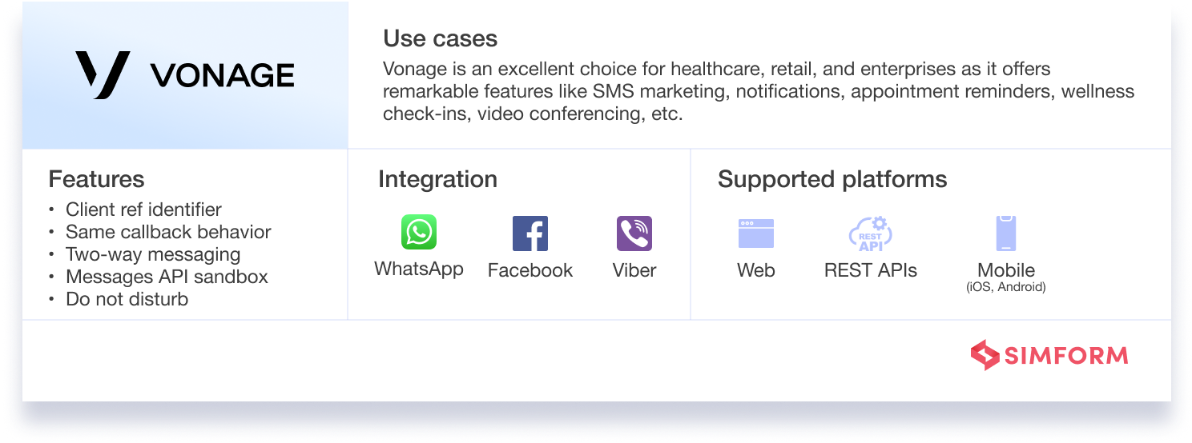
Task: Click the Facebook integration icon
Action: [530, 233]
